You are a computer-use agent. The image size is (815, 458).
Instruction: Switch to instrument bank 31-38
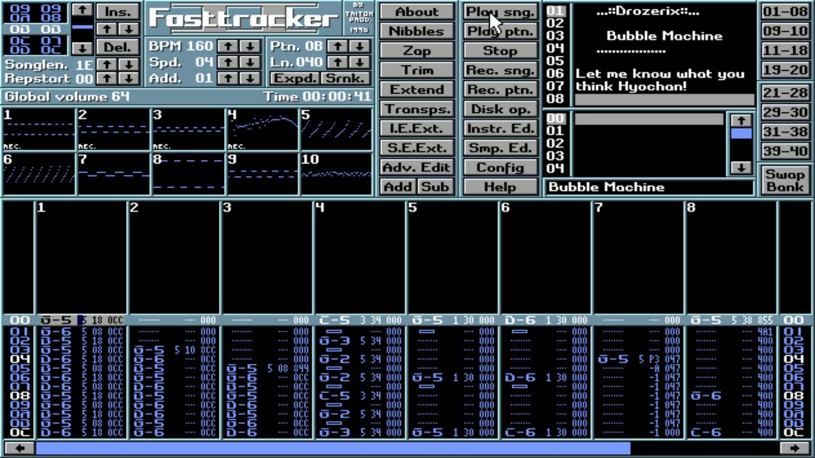point(784,132)
